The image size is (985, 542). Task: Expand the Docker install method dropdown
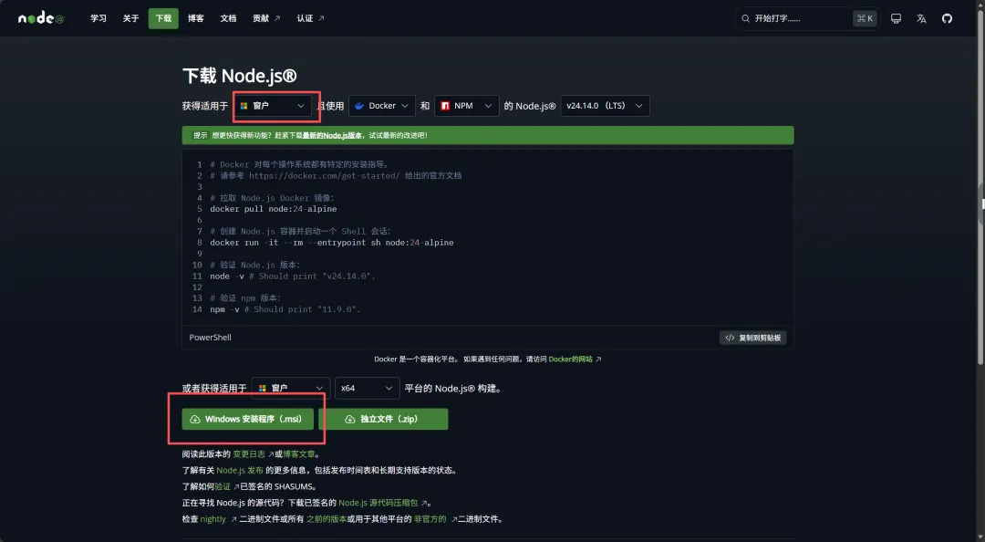tap(382, 106)
